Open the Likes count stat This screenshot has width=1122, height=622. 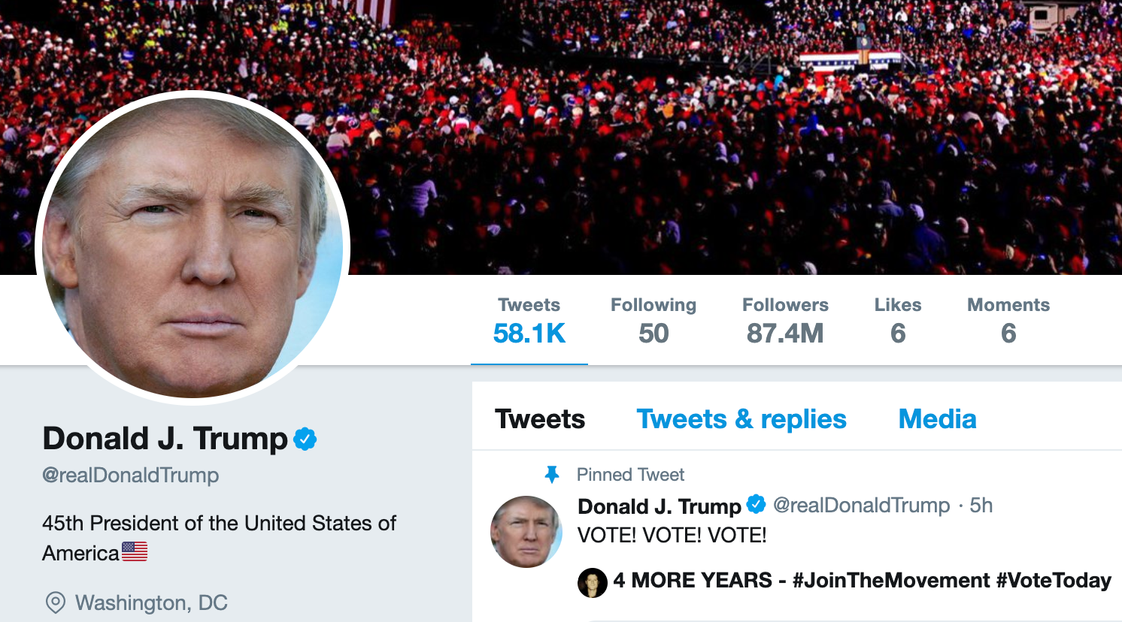898,320
